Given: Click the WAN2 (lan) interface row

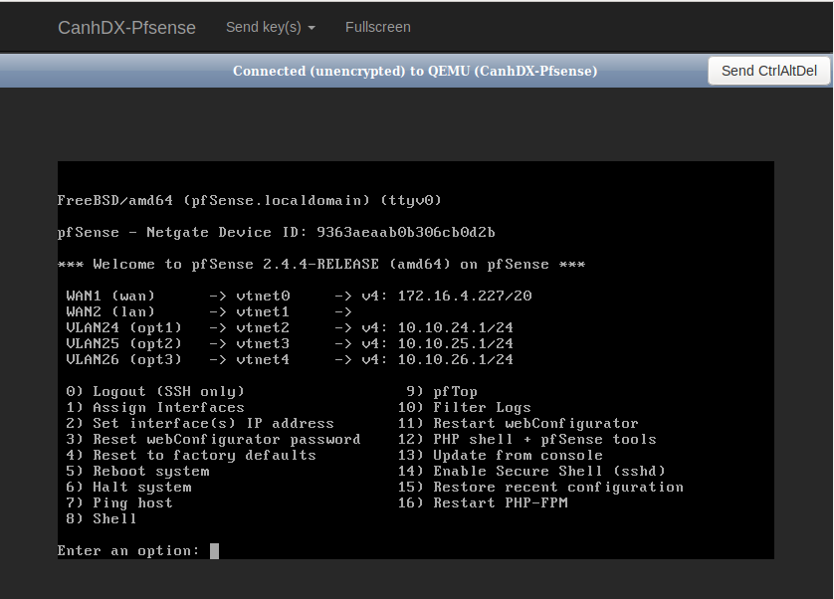Looking at the screenshot, I should pyautogui.click(x=209, y=311).
